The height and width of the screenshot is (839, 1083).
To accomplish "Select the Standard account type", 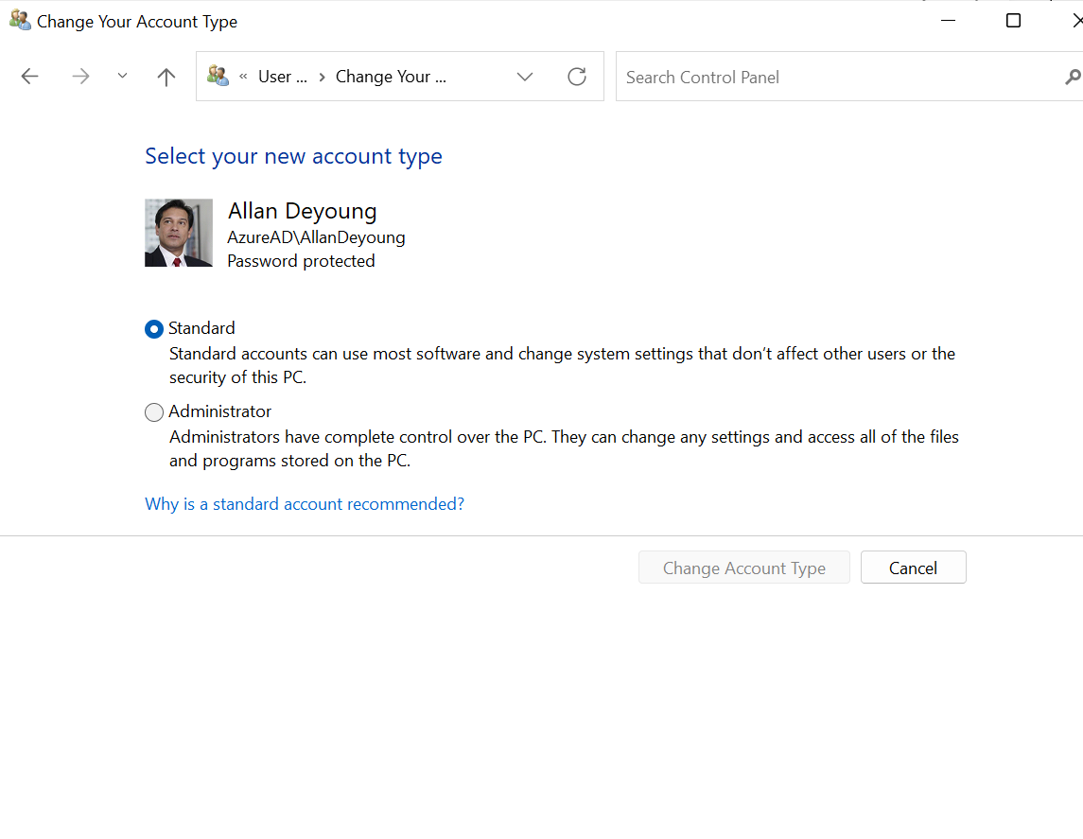I will [153, 328].
